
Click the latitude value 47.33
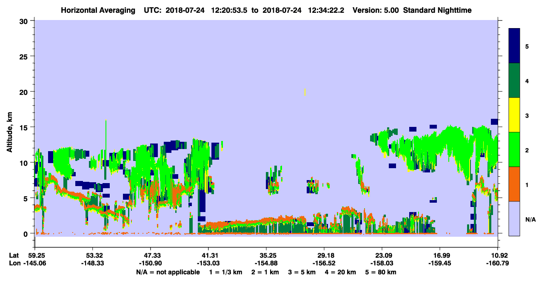(x=151, y=255)
